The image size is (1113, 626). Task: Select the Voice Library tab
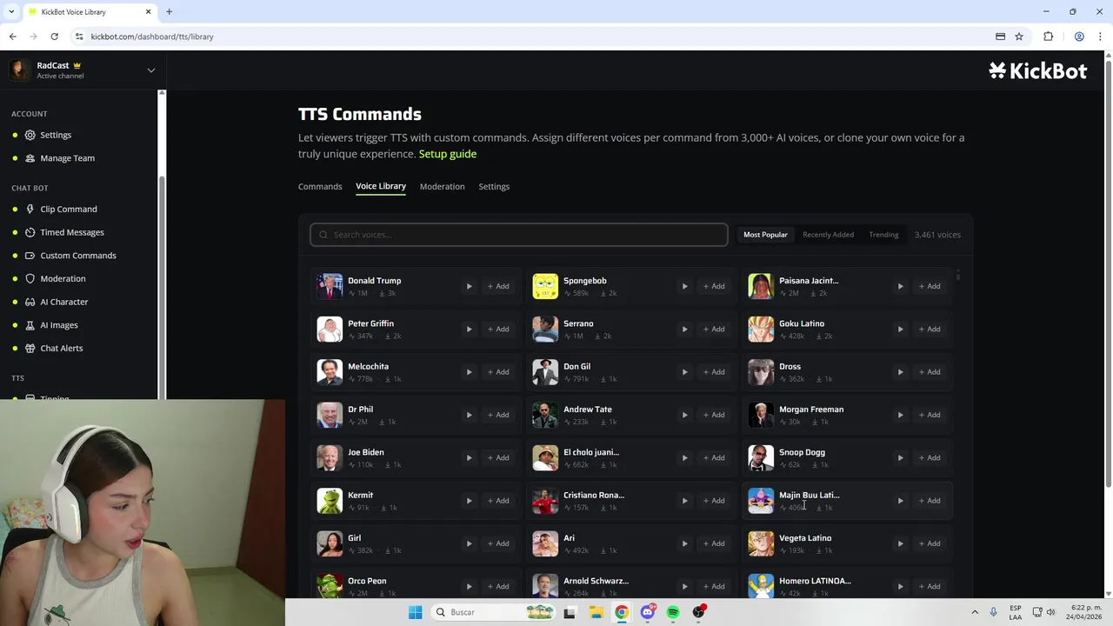pos(381,186)
